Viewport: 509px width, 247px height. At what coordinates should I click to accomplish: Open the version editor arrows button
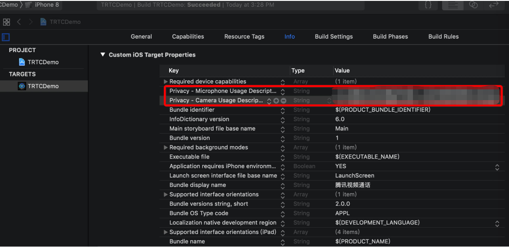coord(493,5)
